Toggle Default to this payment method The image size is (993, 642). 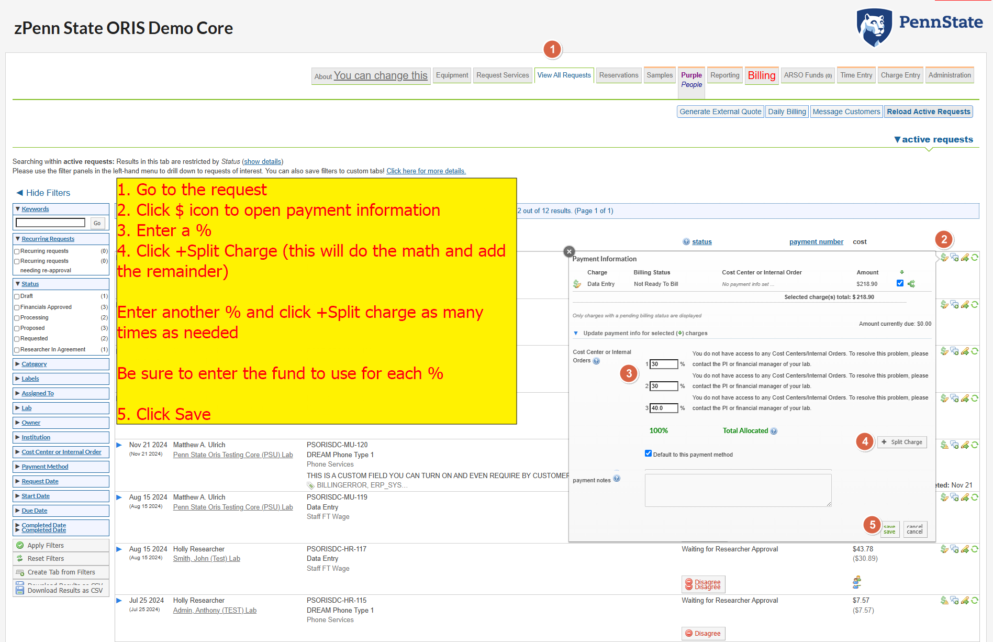(648, 453)
